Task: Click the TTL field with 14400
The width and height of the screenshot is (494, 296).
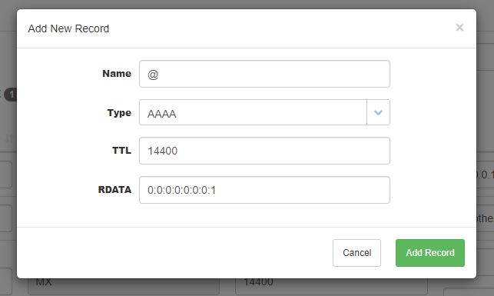Action: [264, 151]
